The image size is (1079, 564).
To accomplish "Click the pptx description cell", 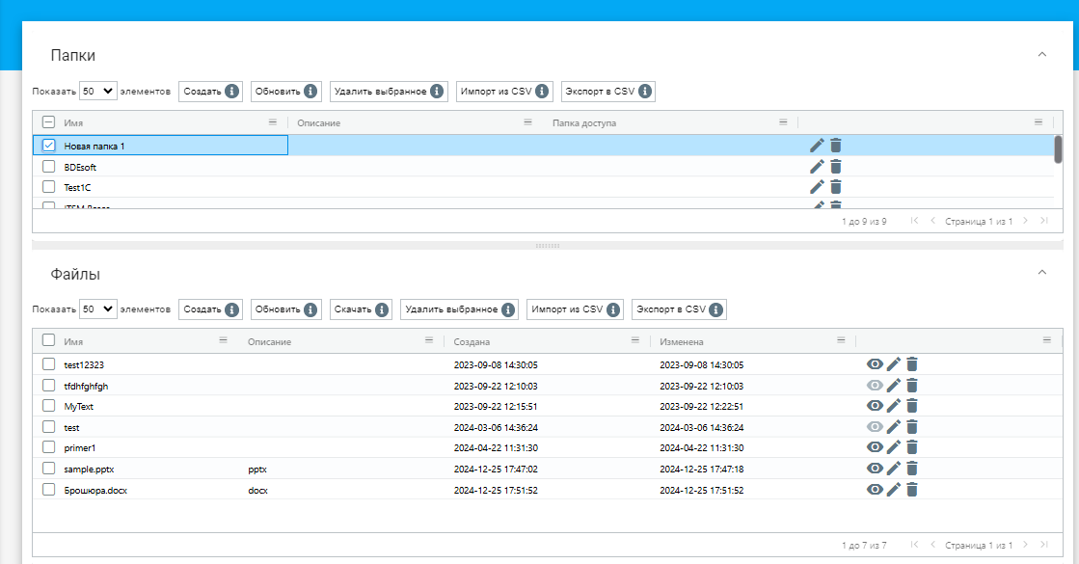I will (x=257, y=470).
